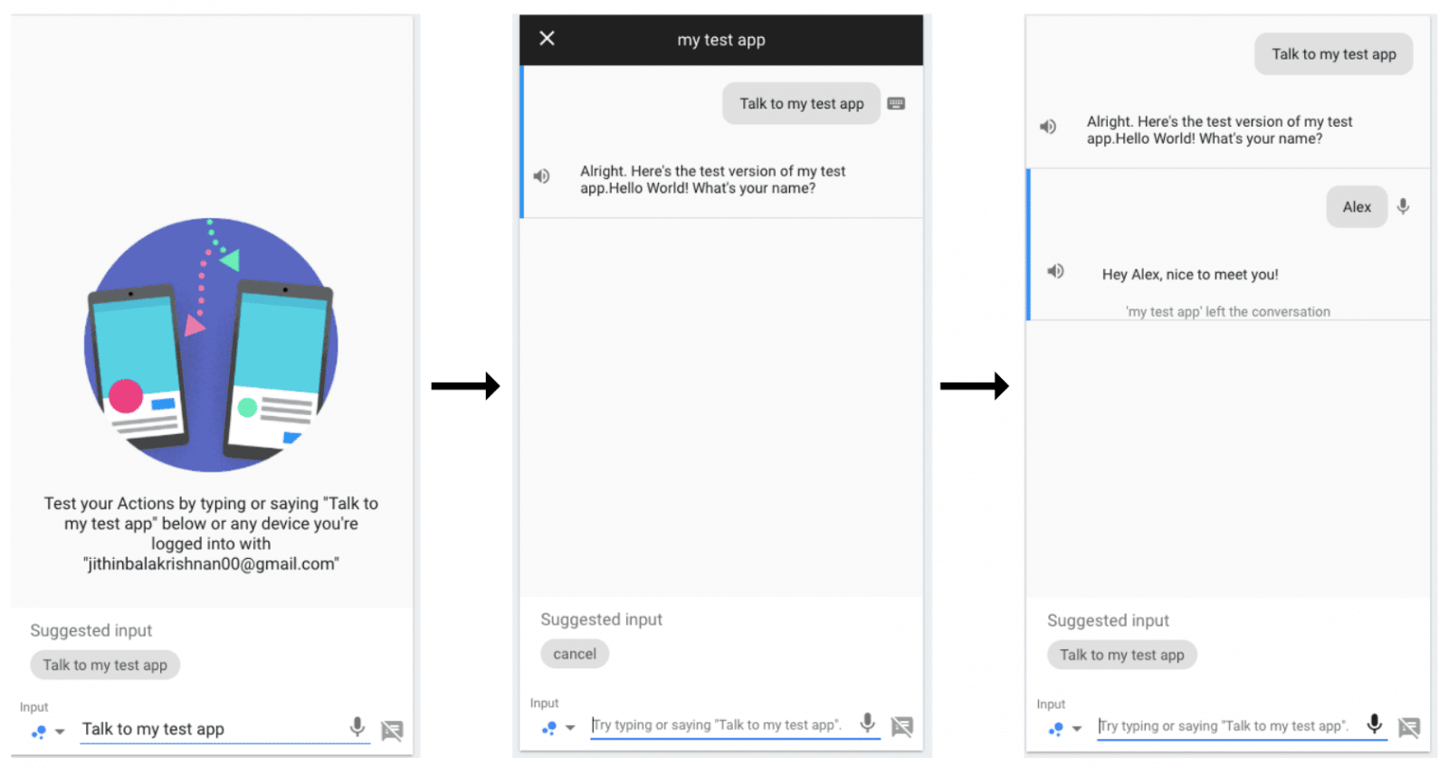This screenshot has width=1448, height=776.
Task: Click the crossed-out display icon in right panel
Action: (1409, 727)
